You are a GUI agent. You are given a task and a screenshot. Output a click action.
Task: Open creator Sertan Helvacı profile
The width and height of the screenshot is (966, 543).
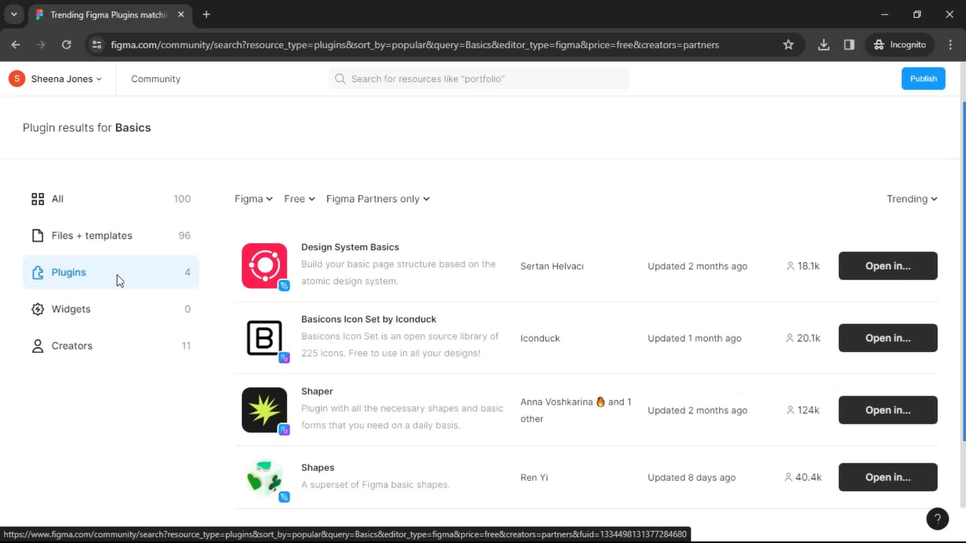pyautogui.click(x=552, y=266)
